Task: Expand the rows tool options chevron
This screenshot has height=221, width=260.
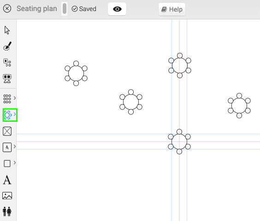Action: tap(15, 98)
